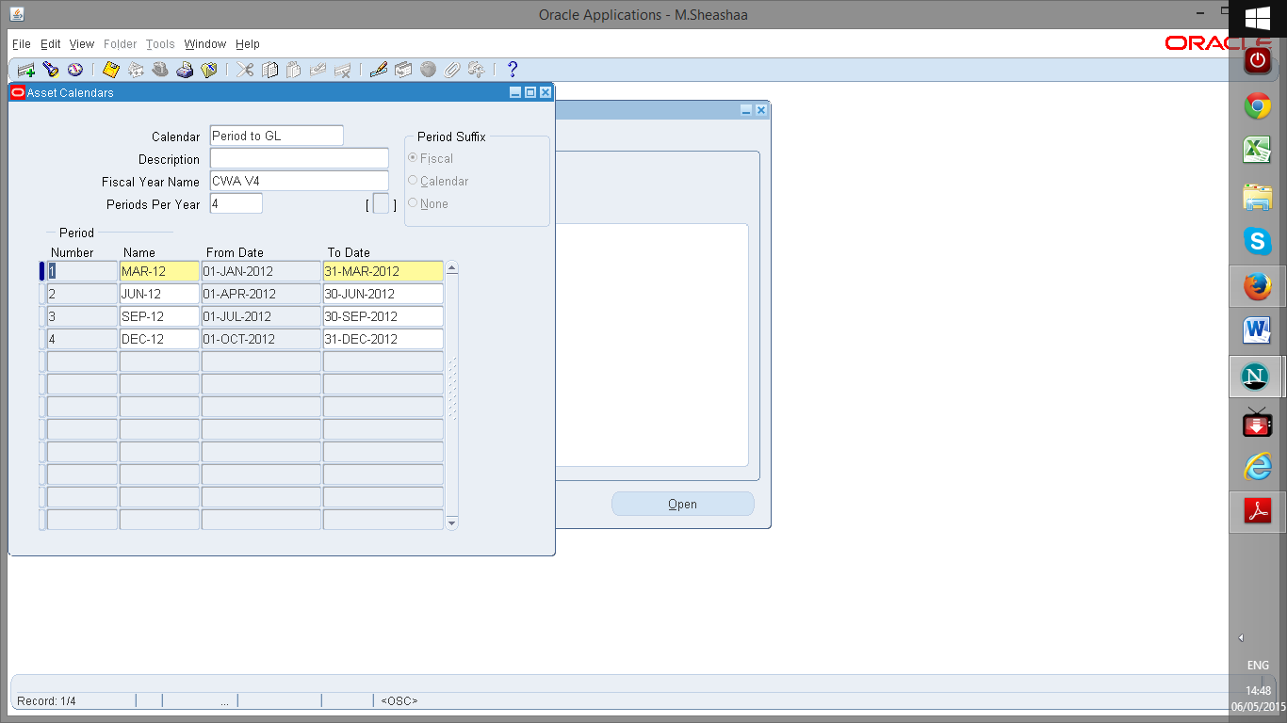Screen dimensions: 1287x723
Task: Open Find using the flashlight icon
Action: pyautogui.click(x=50, y=69)
